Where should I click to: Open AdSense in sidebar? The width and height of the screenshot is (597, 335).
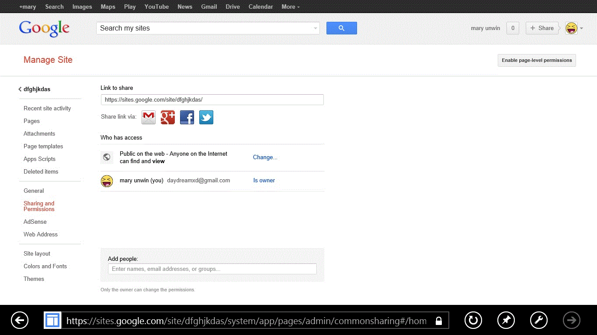35,222
